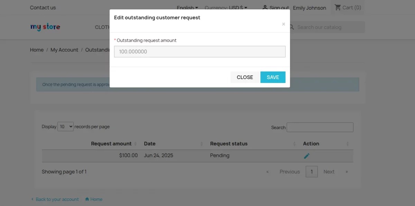Dismiss the modal using the X icon
This screenshot has height=206, width=415.
pos(283,24)
